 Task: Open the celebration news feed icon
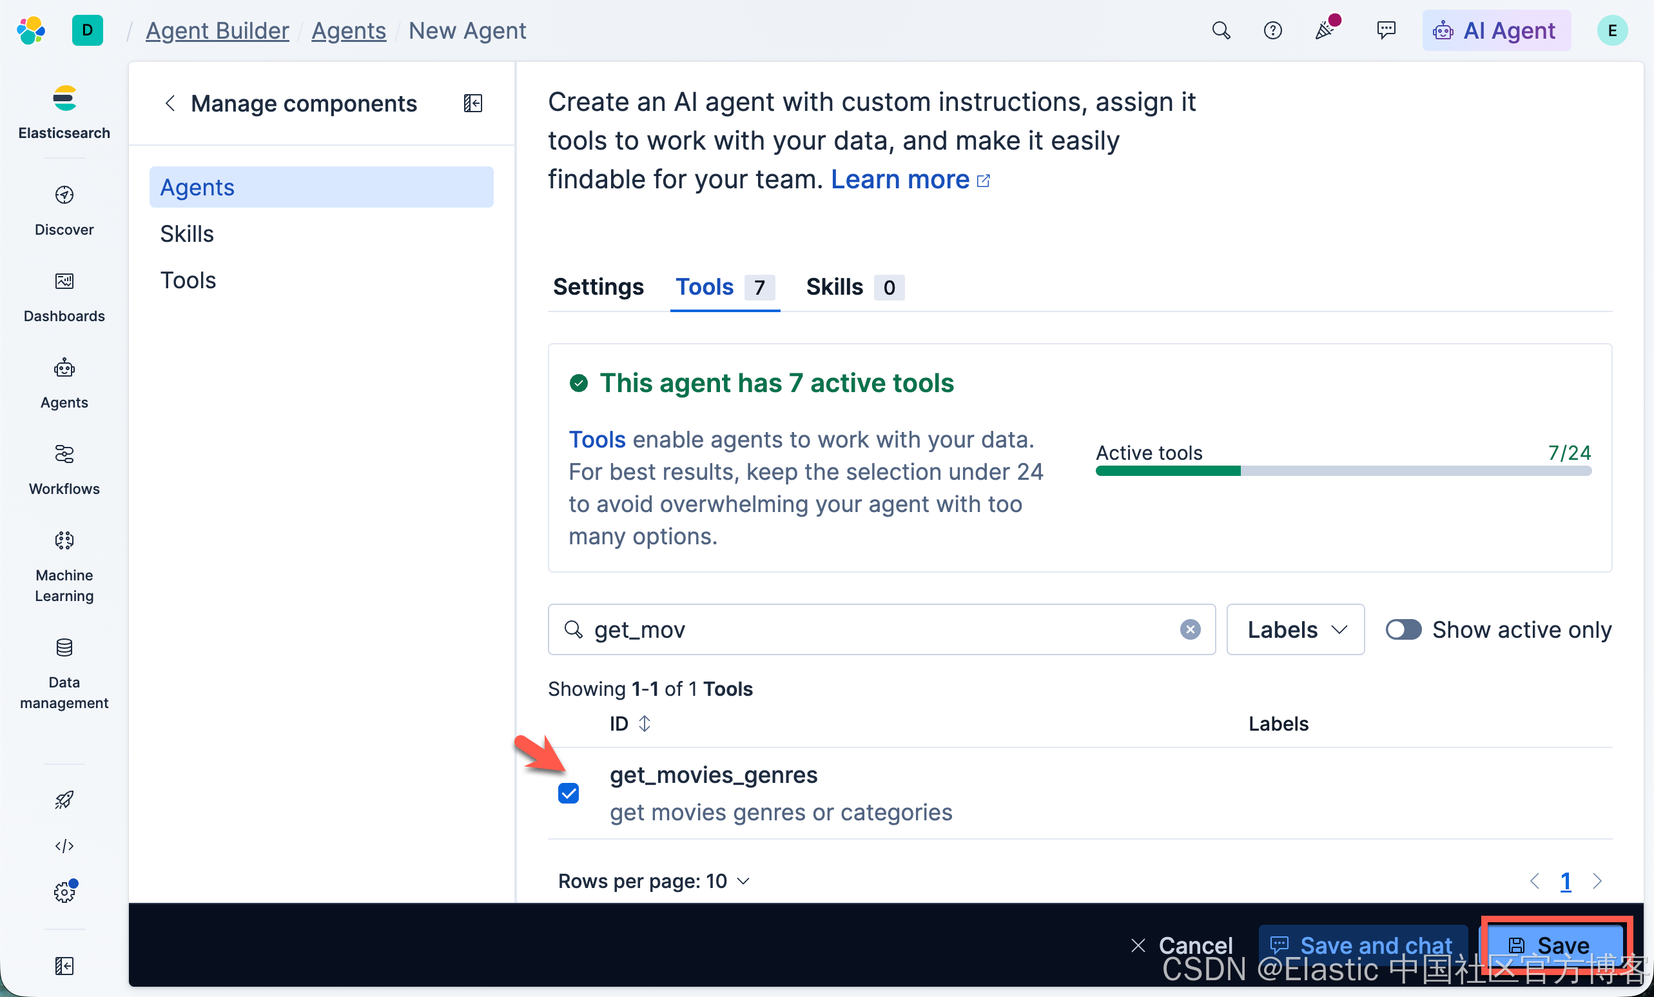(1325, 30)
